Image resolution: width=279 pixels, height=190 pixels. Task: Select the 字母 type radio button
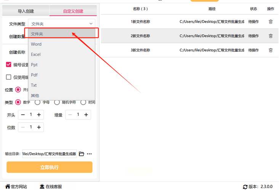[37, 102]
